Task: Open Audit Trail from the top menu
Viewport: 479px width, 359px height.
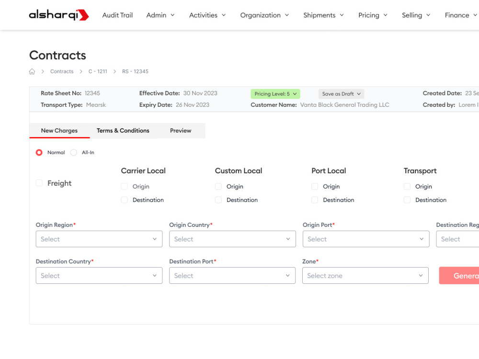Action: (x=117, y=15)
